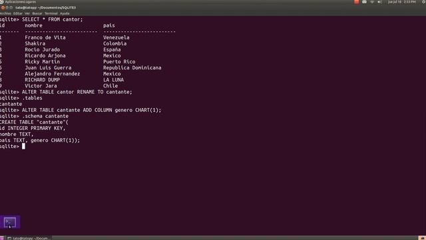Click the 'España' cell
Screen dimensions: 426x240
pos(112,49)
